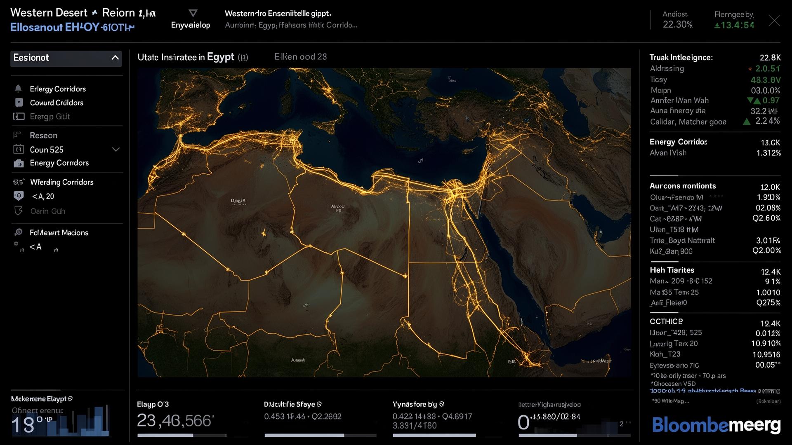Click the Trite_Boyd Nattiralt row
Image resolution: width=792 pixels, height=445 pixels.
point(715,241)
